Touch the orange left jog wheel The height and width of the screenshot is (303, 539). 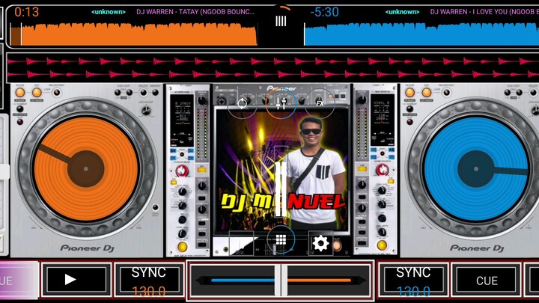coord(85,168)
